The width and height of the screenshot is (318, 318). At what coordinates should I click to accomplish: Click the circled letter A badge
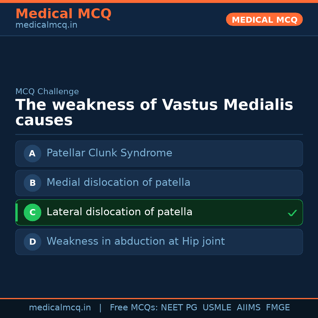32,153
